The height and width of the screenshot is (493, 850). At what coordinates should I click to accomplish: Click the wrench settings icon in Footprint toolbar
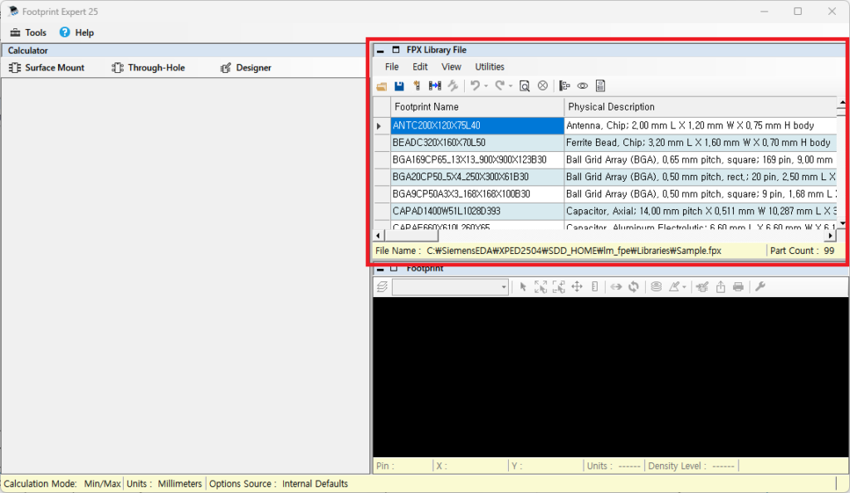[x=760, y=287]
